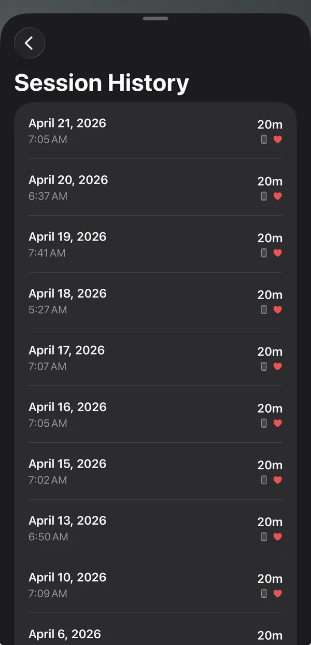Tap the 5:27 AM time label on April 18
Image resolution: width=311 pixels, height=645 pixels.
[x=48, y=310]
